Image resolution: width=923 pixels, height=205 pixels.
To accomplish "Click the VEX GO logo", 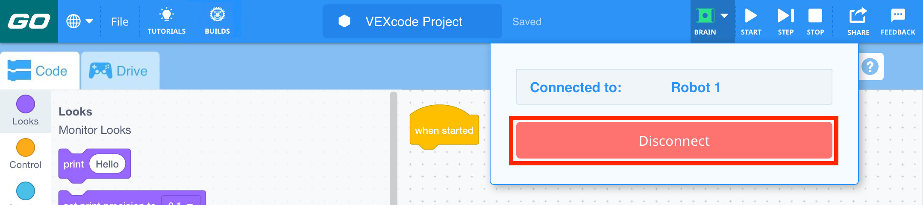I will [x=29, y=21].
